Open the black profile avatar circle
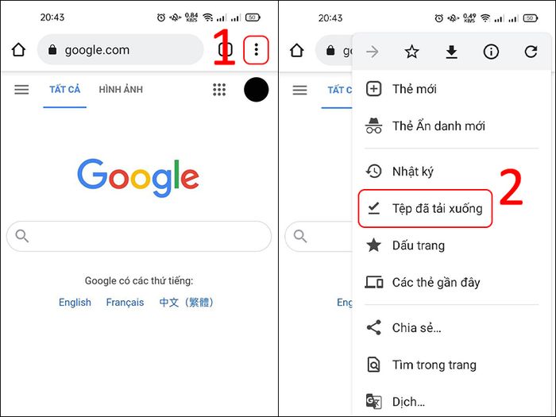 256,89
